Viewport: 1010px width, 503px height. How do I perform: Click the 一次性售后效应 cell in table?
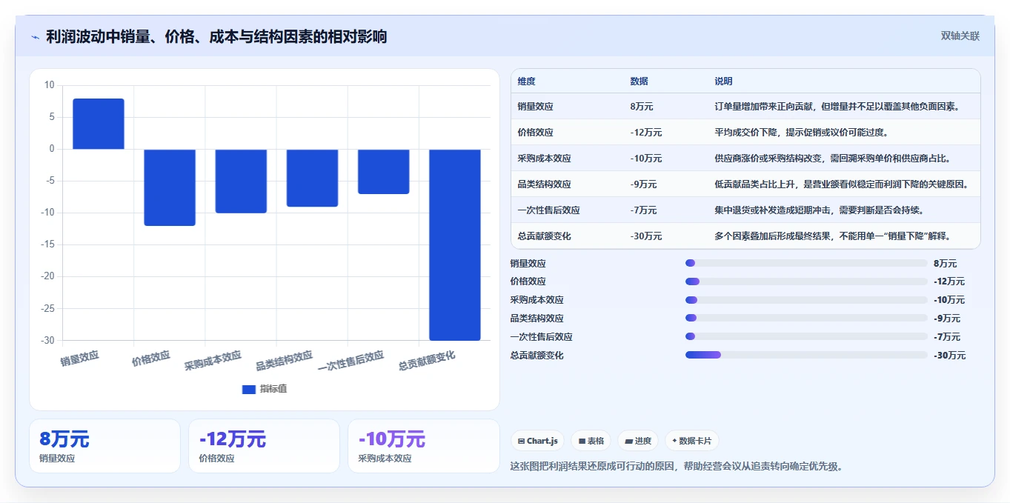pos(548,210)
